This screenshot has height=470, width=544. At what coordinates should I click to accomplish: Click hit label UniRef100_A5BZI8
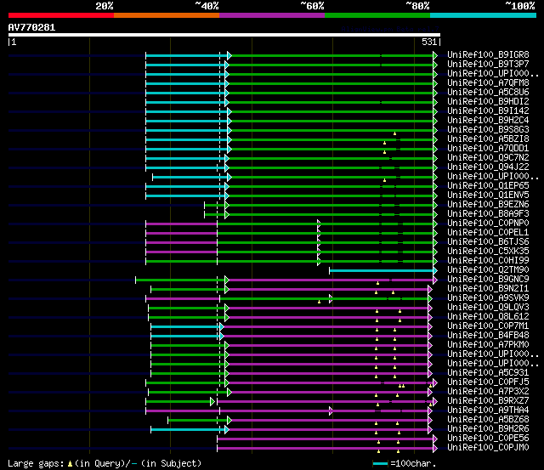(488, 139)
